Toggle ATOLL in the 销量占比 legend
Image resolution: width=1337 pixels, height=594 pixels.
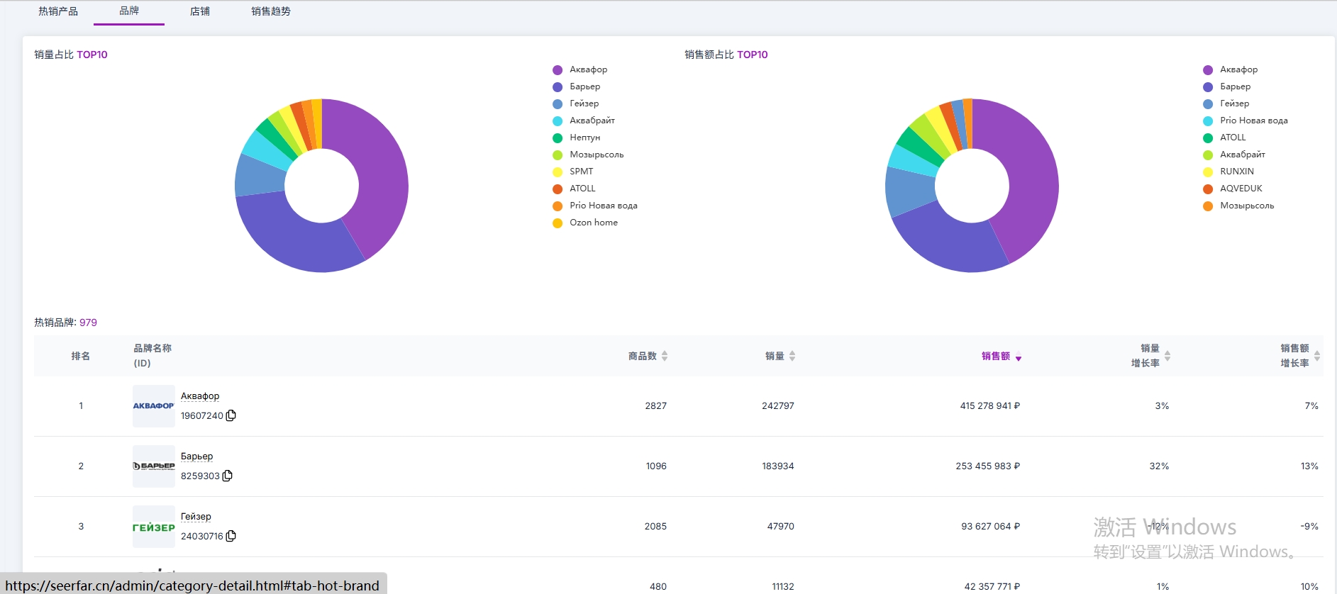pyautogui.click(x=575, y=189)
